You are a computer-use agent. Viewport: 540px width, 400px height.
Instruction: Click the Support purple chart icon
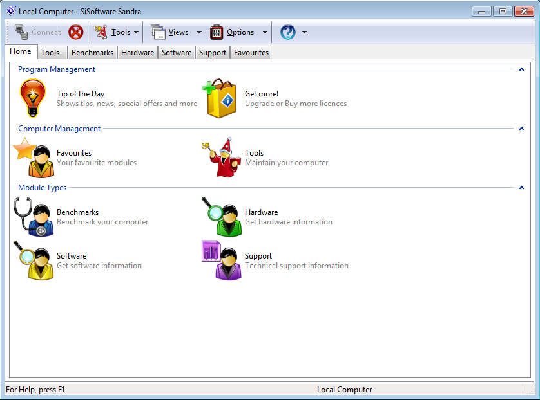tap(222, 260)
